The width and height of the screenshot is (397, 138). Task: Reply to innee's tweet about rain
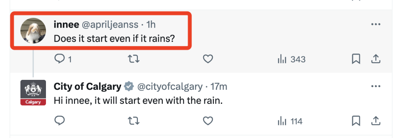pos(63,59)
